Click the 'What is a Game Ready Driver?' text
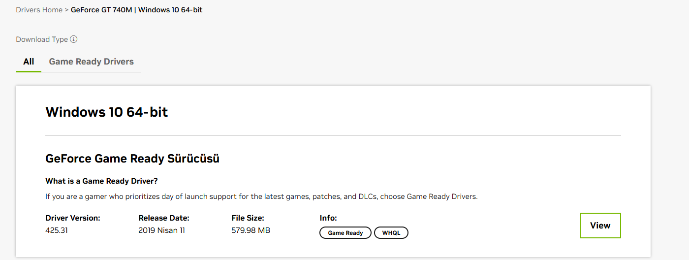The image size is (689, 260). [101, 181]
